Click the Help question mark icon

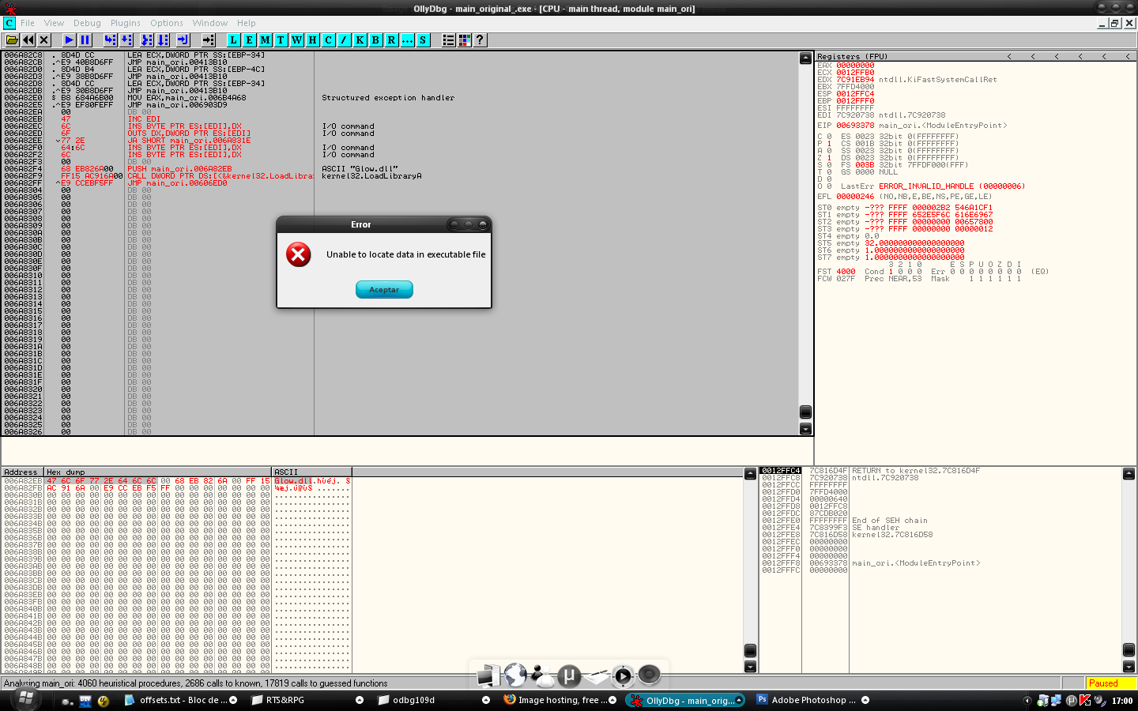coord(480,39)
